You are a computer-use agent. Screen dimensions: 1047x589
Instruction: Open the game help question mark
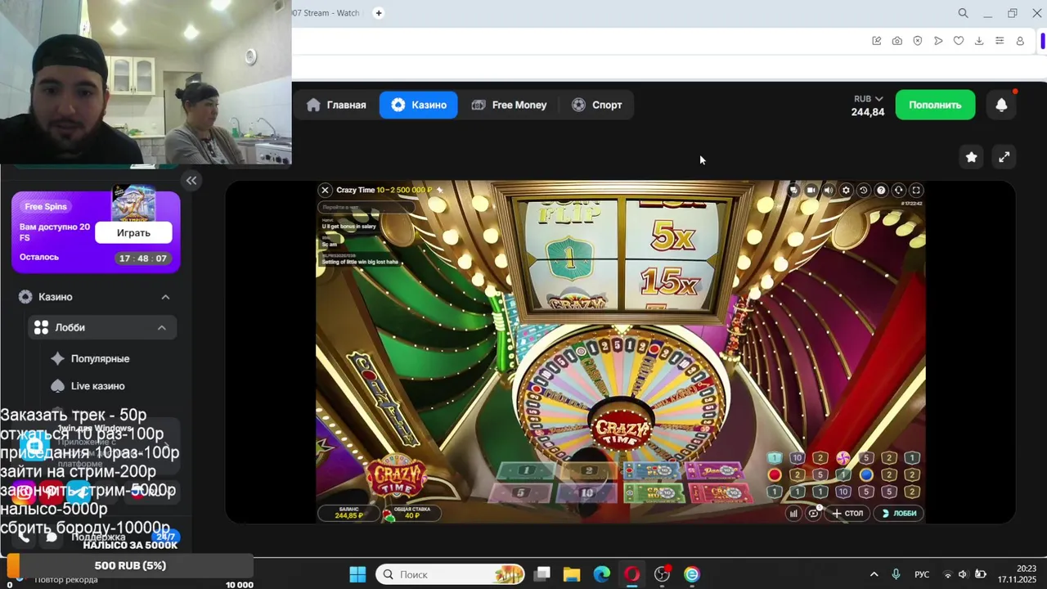881,190
